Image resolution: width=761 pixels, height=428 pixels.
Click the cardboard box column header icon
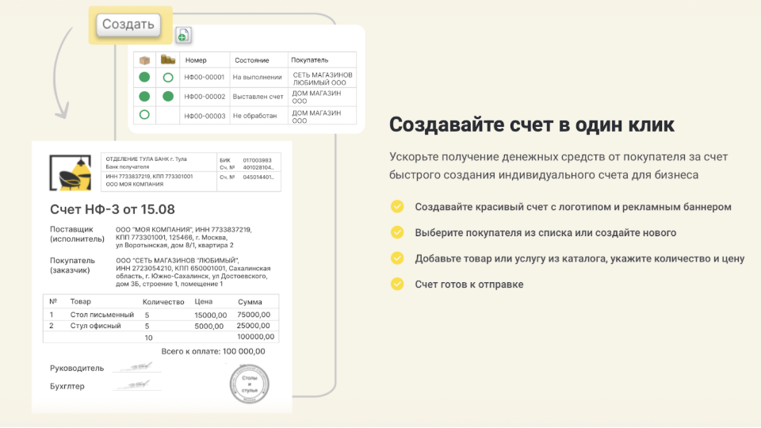click(144, 59)
